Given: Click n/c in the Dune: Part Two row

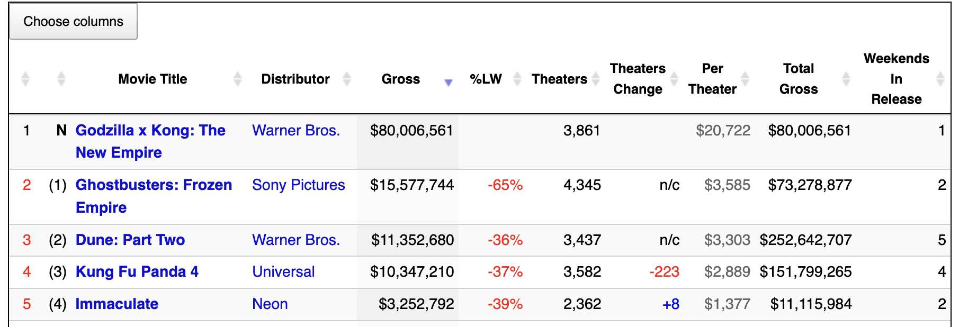Looking at the screenshot, I should [x=669, y=240].
